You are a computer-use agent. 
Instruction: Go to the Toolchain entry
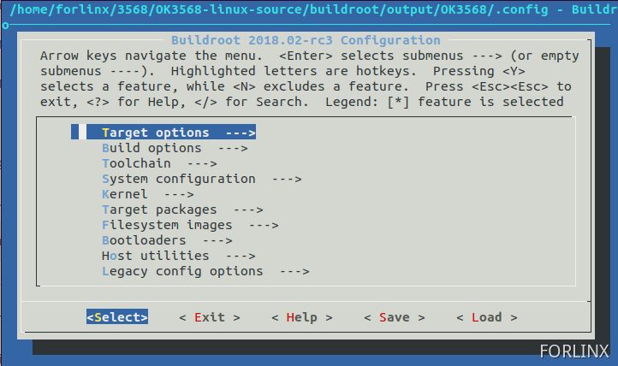tap(136, 163)
